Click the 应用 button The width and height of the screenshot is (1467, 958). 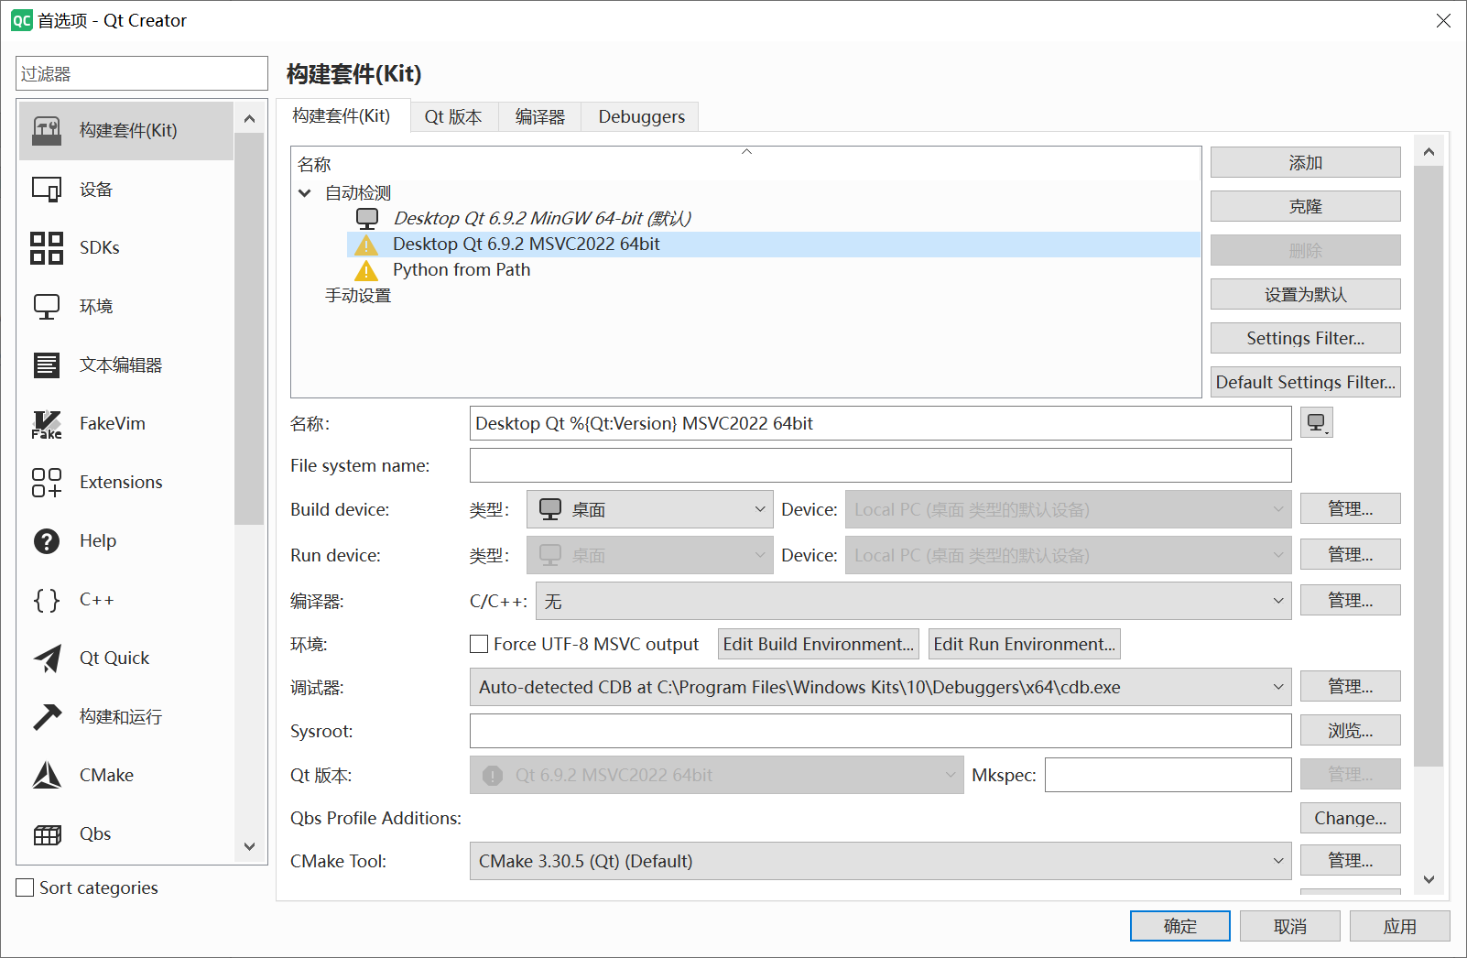click(x=1400, y=926)
